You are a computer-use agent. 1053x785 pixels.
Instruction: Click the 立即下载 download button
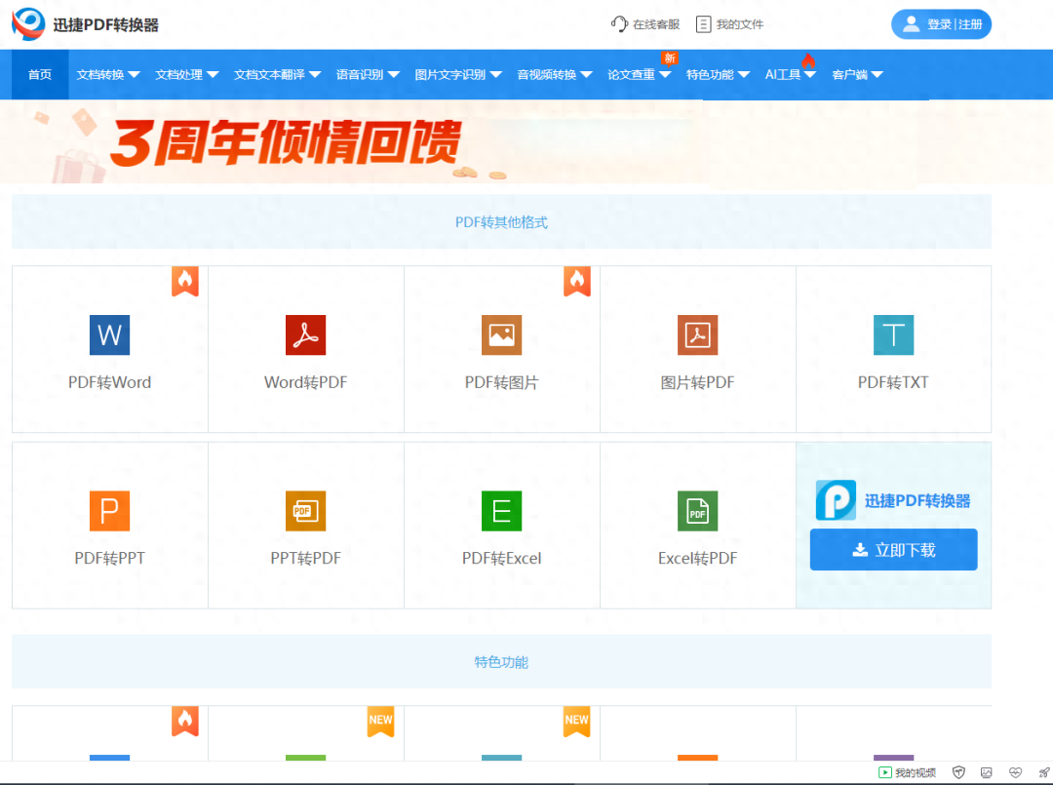(x=893, y=549)
